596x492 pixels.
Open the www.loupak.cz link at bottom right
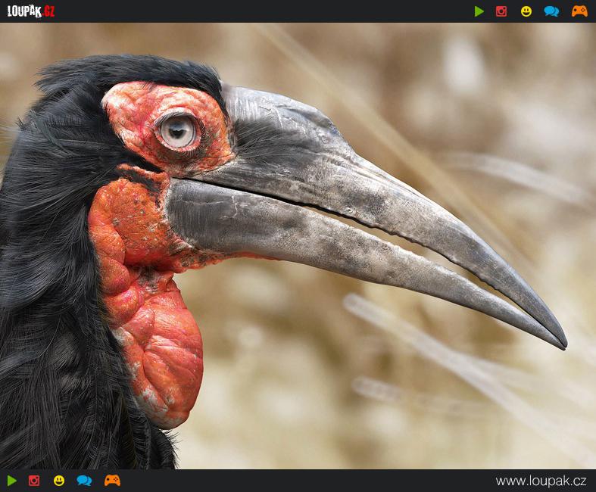point(541,481)
